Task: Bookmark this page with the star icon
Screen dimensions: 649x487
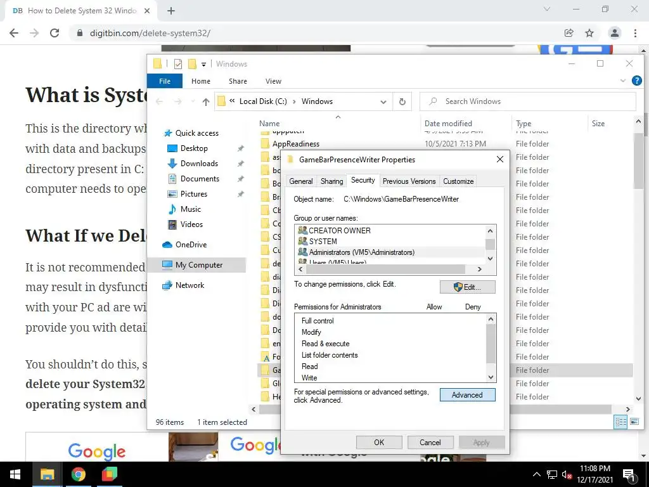Action: [x=589, y=33]
